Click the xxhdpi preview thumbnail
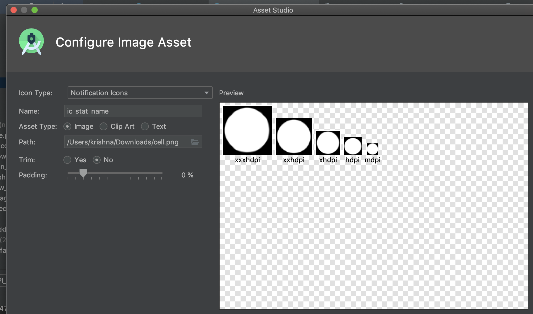Viewport: 533px width, 314px height. coord(294,136)
